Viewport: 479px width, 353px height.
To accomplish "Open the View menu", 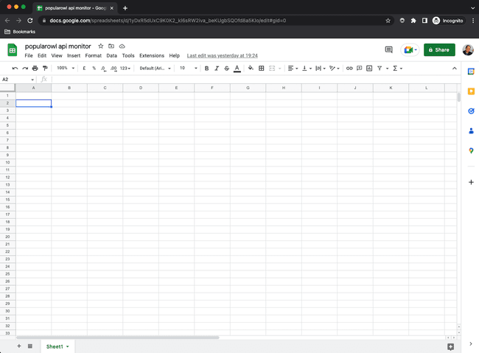I will pos(57,55).
